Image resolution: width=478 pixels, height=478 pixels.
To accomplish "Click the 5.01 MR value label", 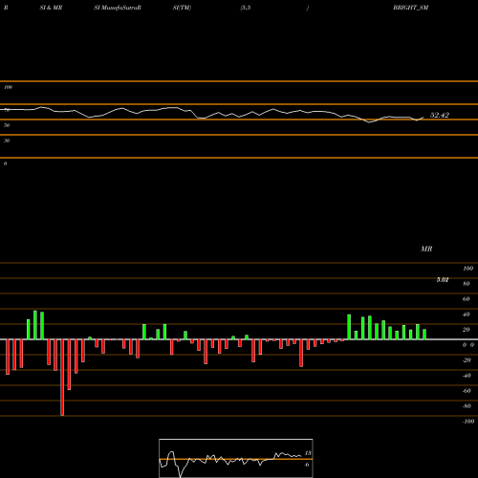I will [443, 280].
